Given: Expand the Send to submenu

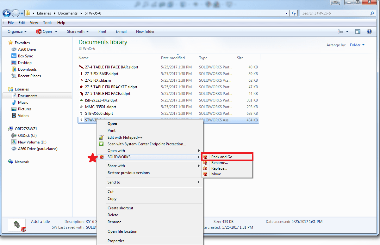Looking at the screenshot, I should [x=114, y=182].
